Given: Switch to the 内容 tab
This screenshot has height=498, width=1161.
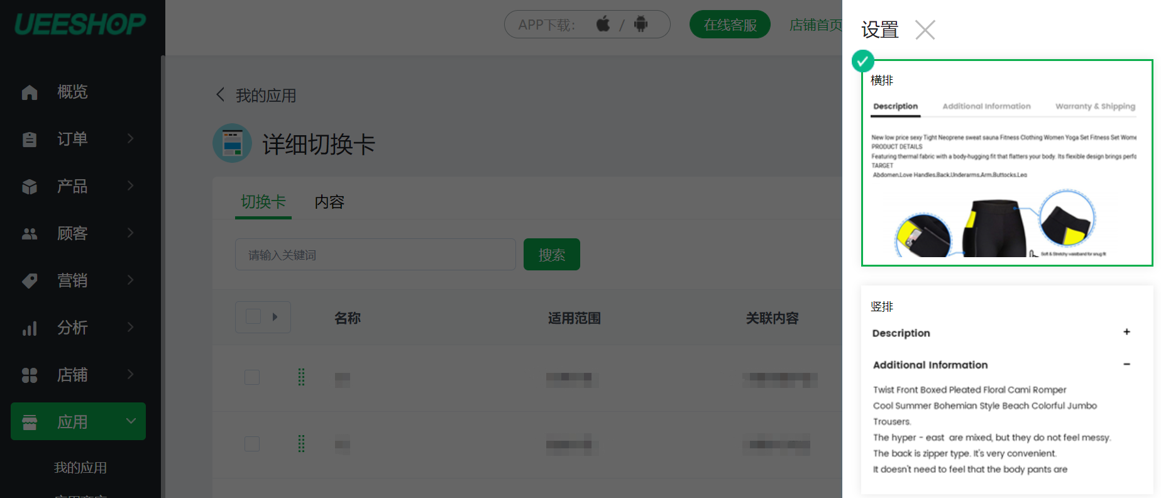Looking at the screenshot, I should 329,202.
